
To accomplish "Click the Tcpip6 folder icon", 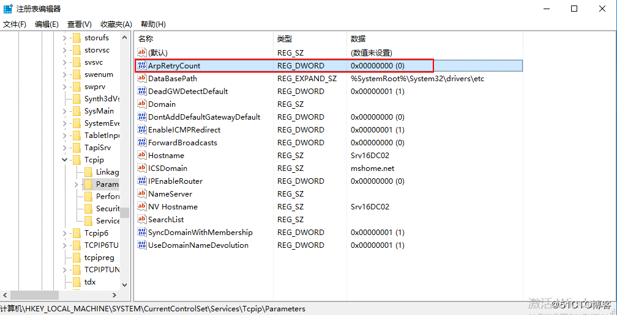I will [77, 233].
